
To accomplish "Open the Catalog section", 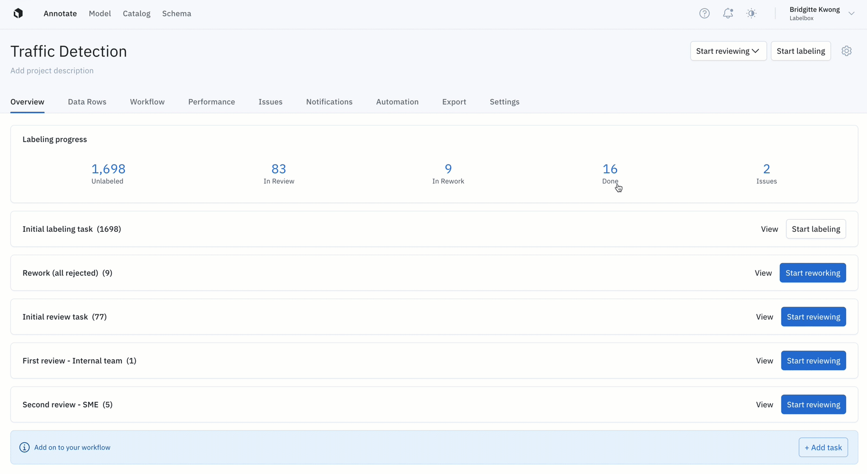I will coord(137,14).
